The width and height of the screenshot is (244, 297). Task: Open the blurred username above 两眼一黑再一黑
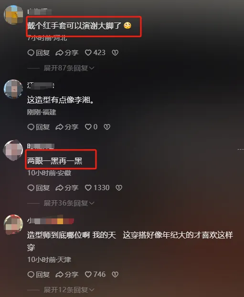pyautogui.click(x=41, y=146)
